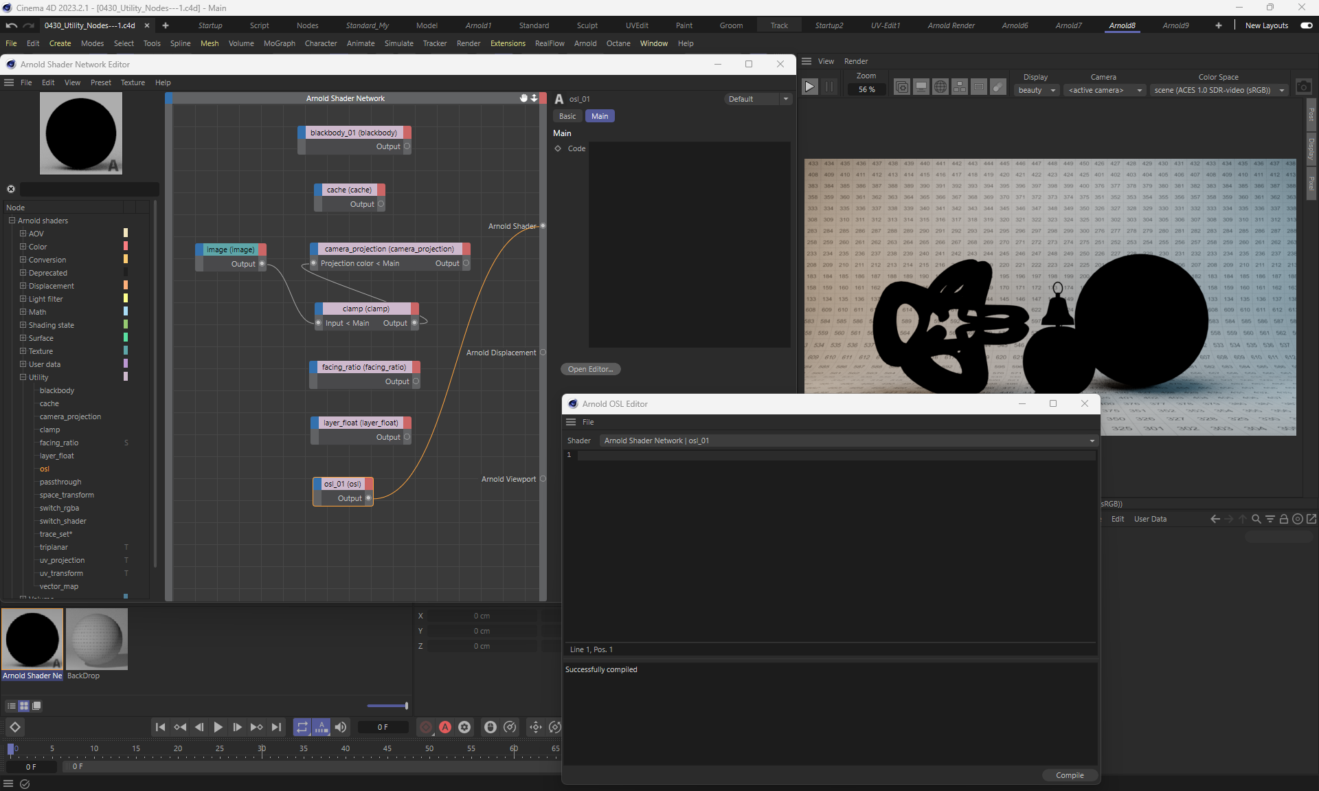The image size is (1319, 791).
Task: Toggle sound playback speaker icon
Action: 341,727
